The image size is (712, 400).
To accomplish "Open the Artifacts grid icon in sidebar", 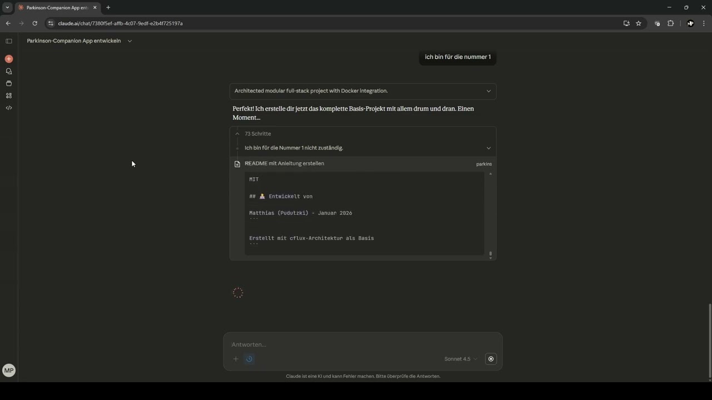I will coord(9,96).
